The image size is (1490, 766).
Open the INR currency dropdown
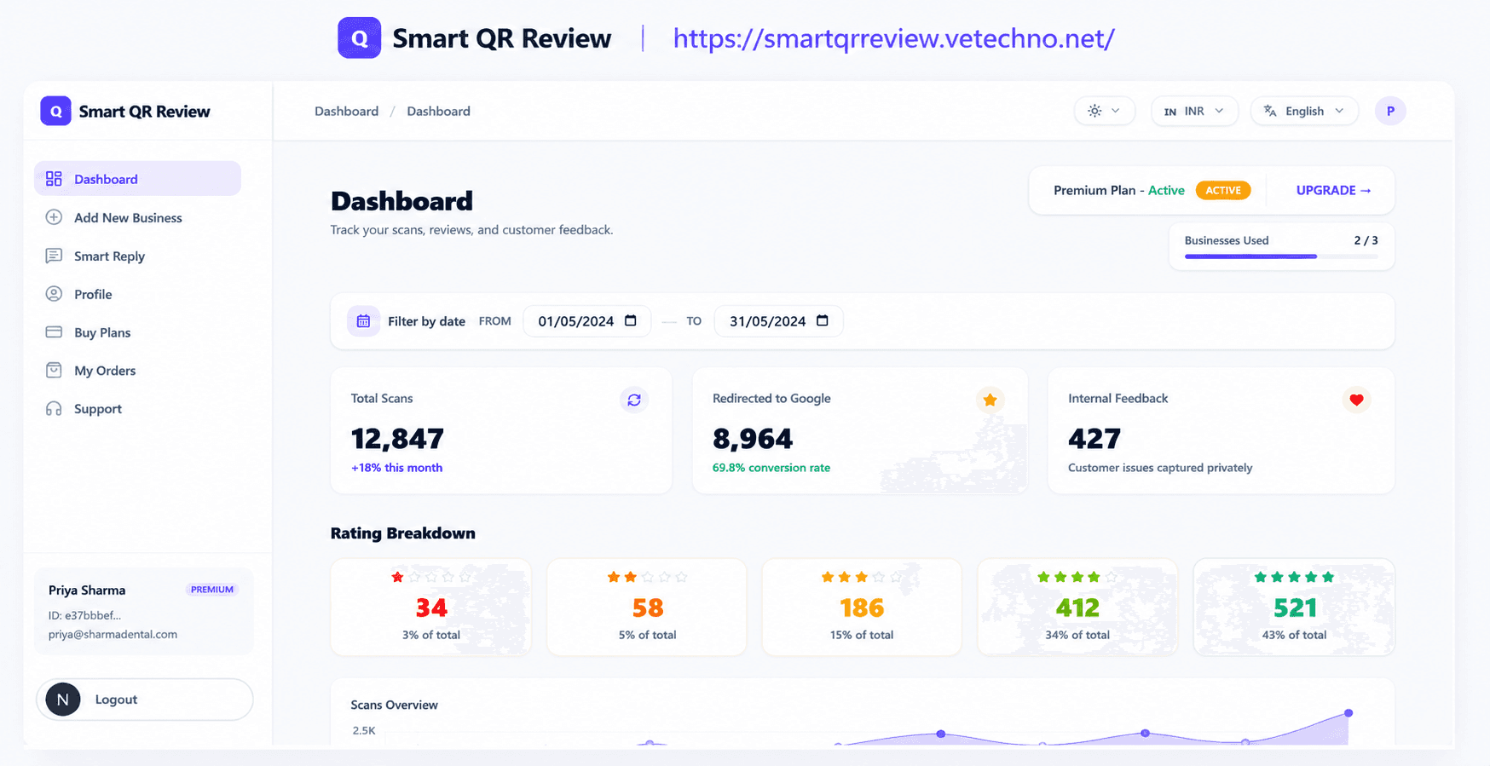point(1194,111)
